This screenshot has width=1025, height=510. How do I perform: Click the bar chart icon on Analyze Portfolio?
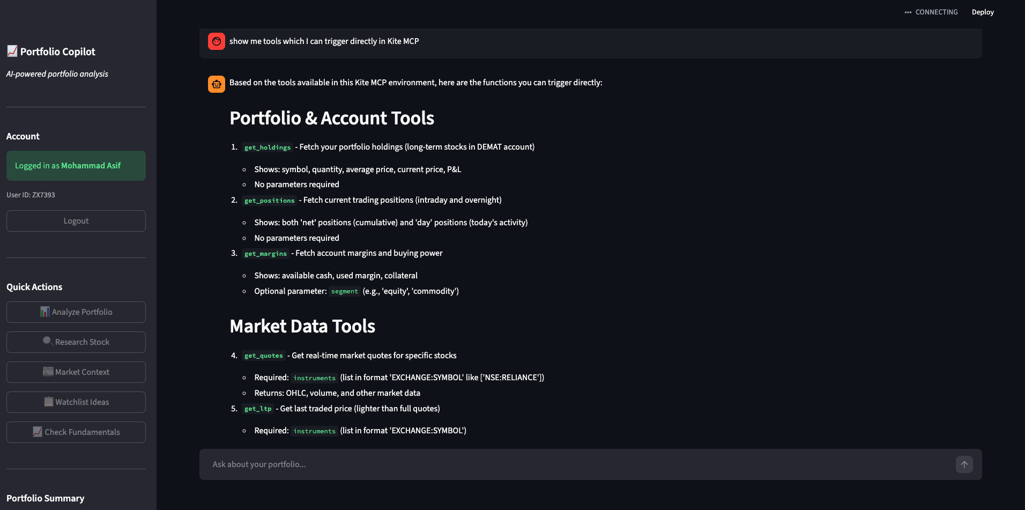44,312
